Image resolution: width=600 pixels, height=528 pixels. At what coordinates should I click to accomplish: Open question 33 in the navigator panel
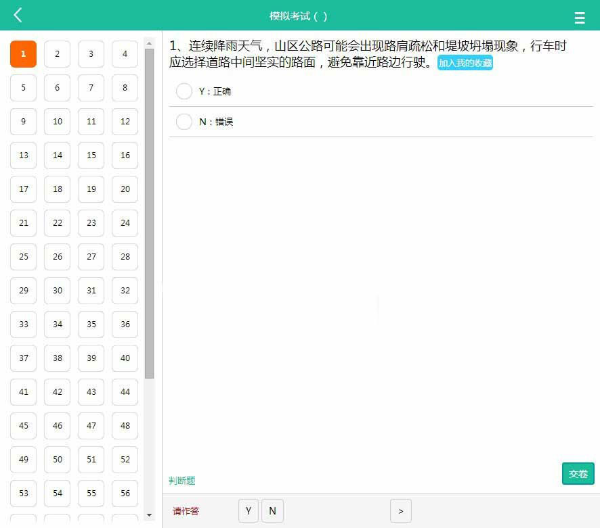[x=23, y=325]
